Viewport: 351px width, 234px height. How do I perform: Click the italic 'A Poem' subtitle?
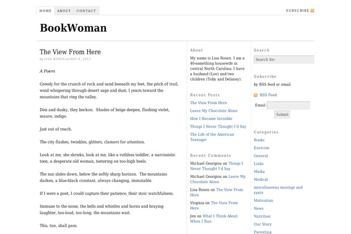47,71
